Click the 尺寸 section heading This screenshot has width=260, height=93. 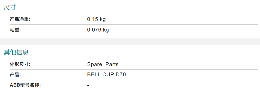coord(10,8)
